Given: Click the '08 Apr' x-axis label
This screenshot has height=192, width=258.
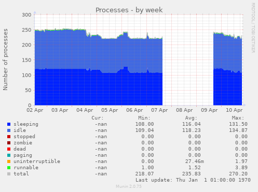Looking at the screenshot, I should [184, 110].
